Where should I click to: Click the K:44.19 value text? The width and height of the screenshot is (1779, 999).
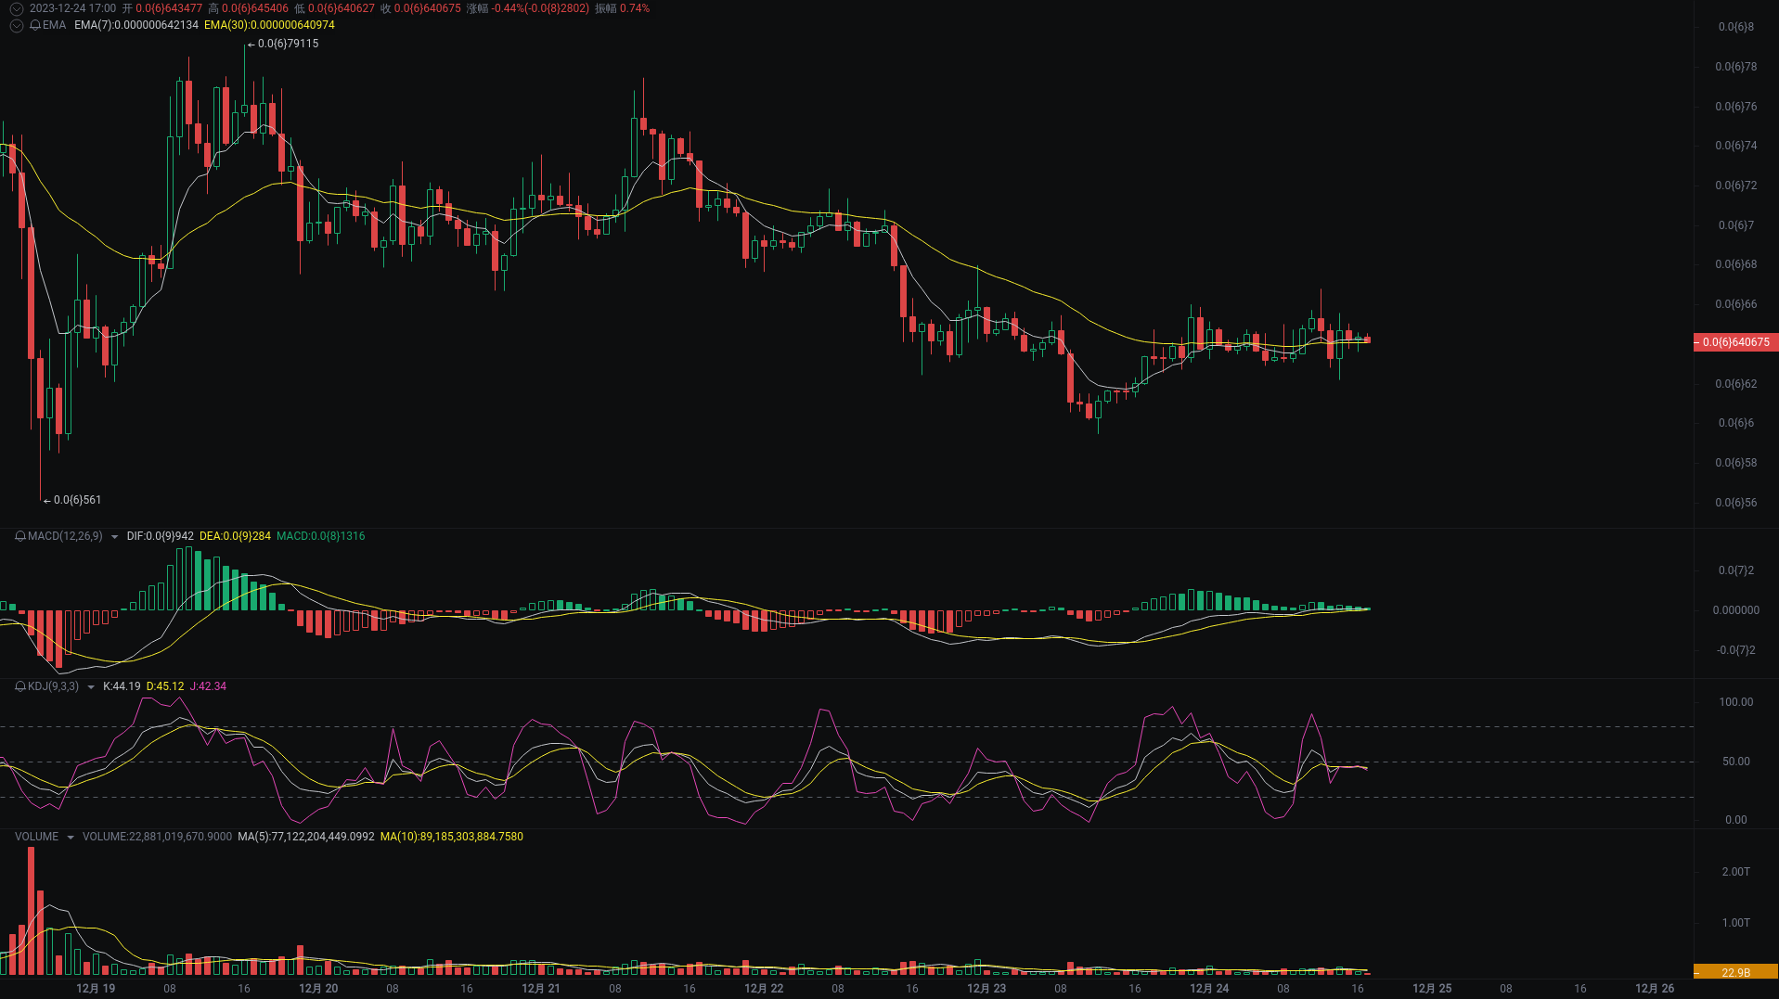pyautogui.click(x=122, y=686)
